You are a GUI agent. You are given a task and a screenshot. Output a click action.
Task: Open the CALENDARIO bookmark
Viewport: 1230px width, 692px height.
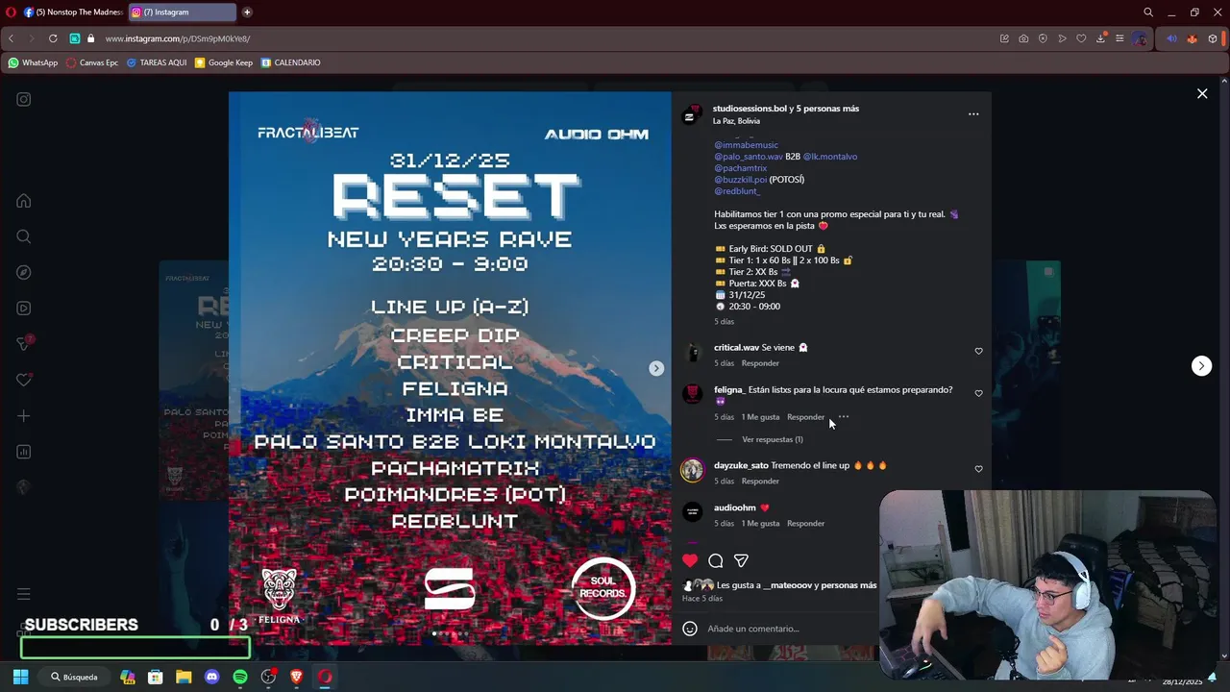[x=290, y=62]
